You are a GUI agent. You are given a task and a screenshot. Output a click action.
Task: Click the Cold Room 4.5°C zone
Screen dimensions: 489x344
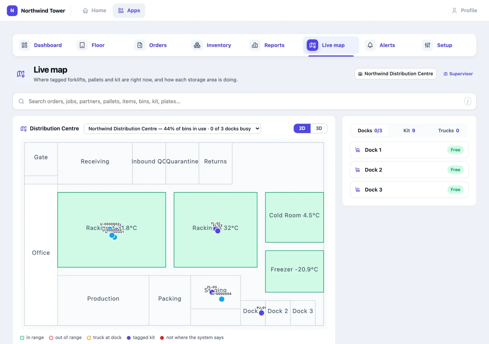click(x=294, y=217)
